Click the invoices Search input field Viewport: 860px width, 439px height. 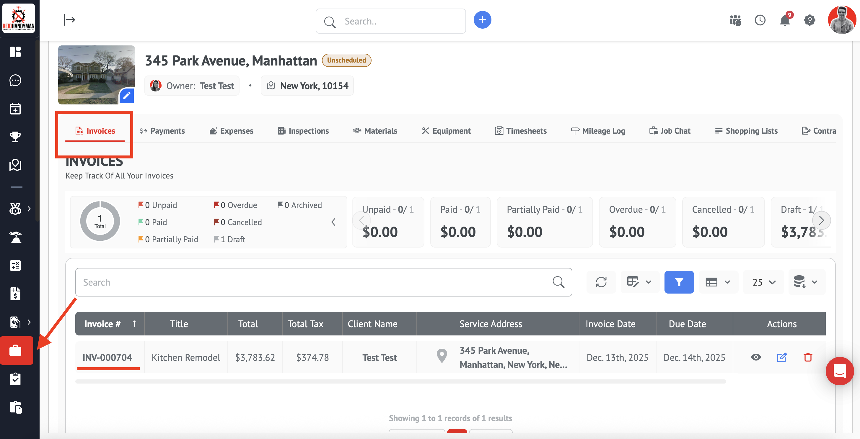(x=314, y=282)
